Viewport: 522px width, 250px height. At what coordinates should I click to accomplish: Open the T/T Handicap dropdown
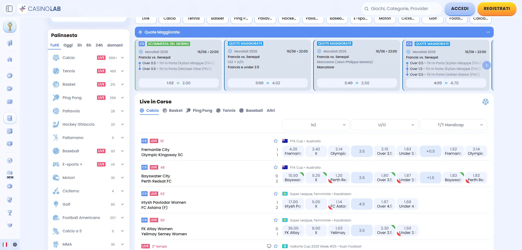click(453, 125)
